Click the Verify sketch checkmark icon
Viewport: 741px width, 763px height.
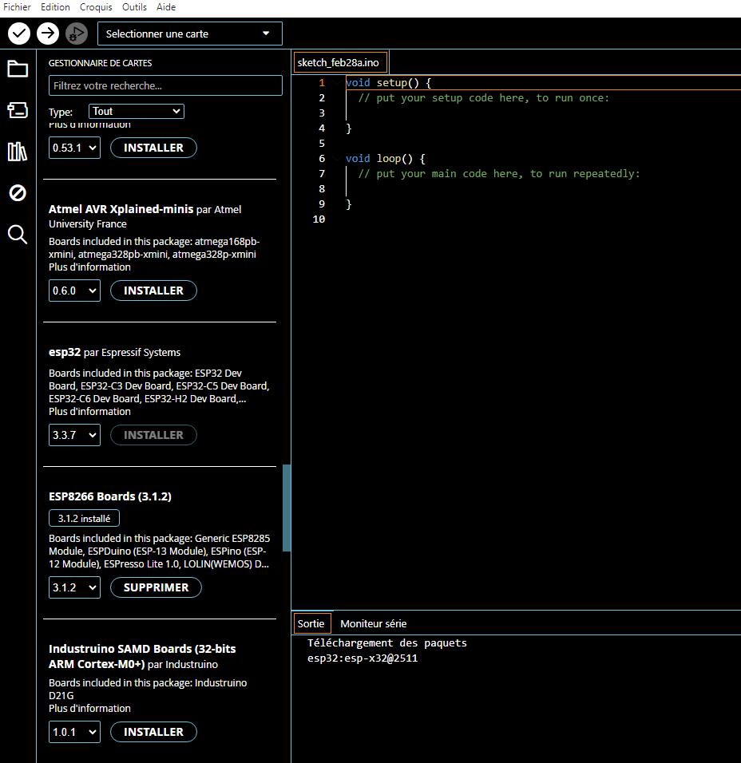click(x=19, y=34)
